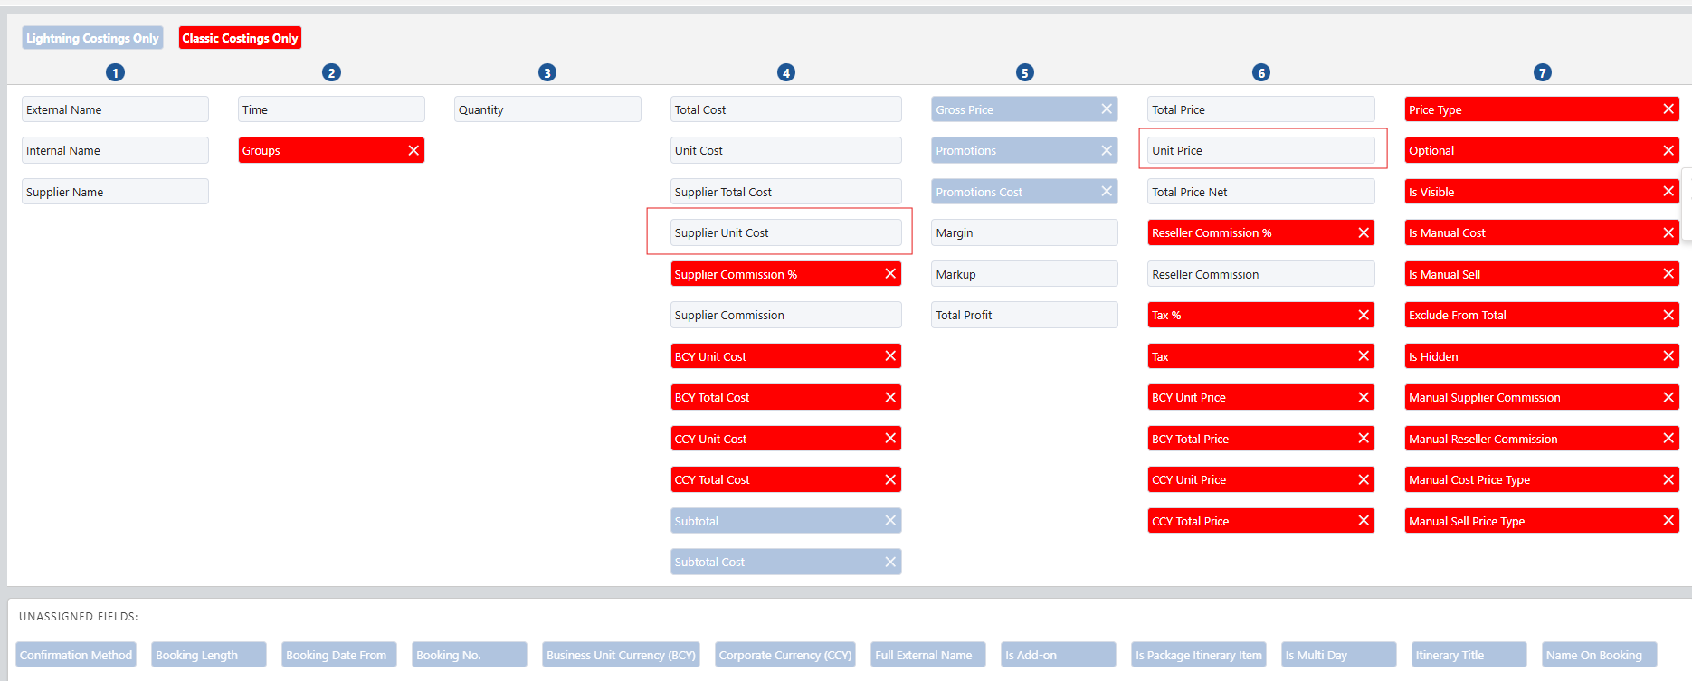Screen dimensions: 1692x681
Task: Remove the Subtotal Cost field
Action: click(890, 563)
